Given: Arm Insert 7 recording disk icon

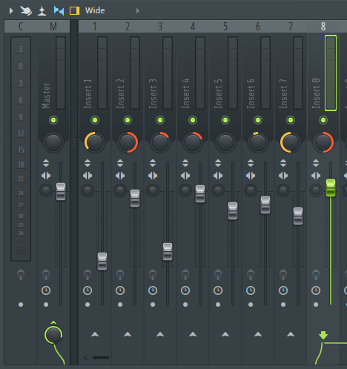Looking at the screenshot, I should pos(283,275).
